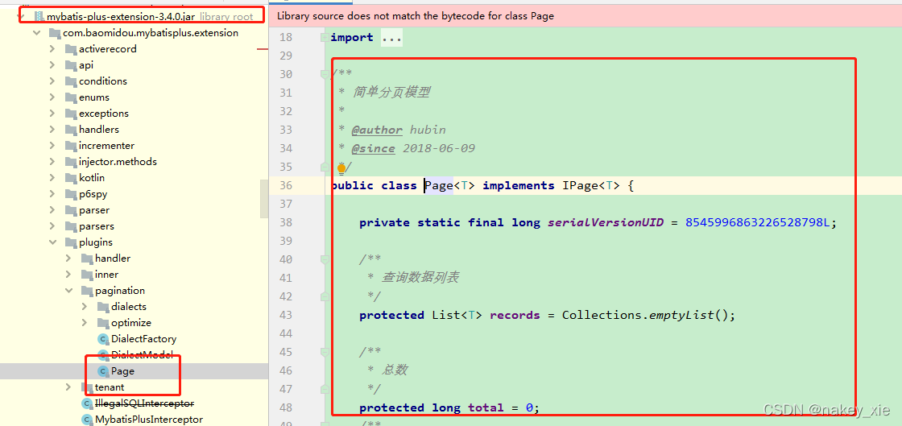Click the library source mismatch banner text
This screenshot has height=426, width=902.
[x=416, y=15]
